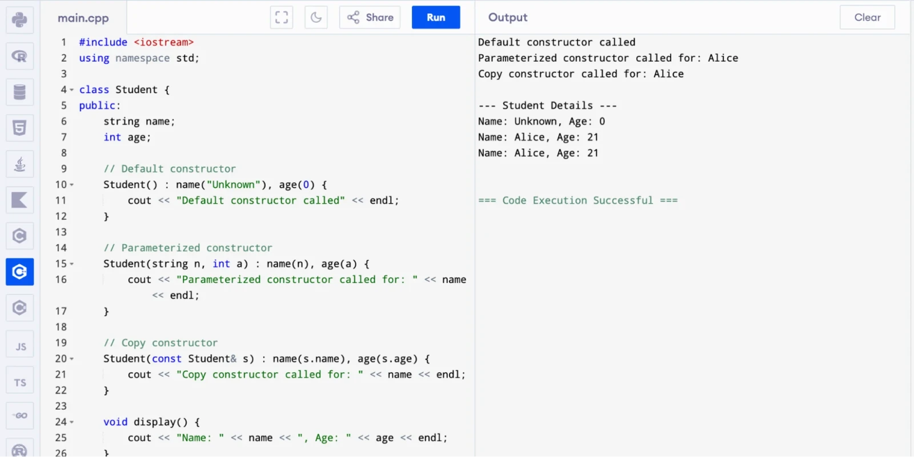Screen dimensions: 914x457
Task: Collapse the default constructor at line 10
Action: (71, 185)
